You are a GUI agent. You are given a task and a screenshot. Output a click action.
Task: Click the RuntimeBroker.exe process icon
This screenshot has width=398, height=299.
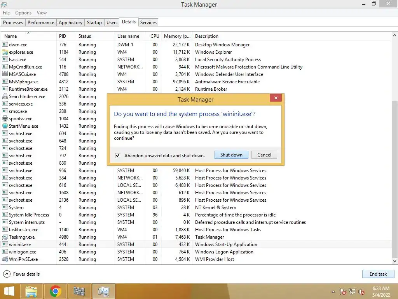pyautogui.click(x=5, y=89)
